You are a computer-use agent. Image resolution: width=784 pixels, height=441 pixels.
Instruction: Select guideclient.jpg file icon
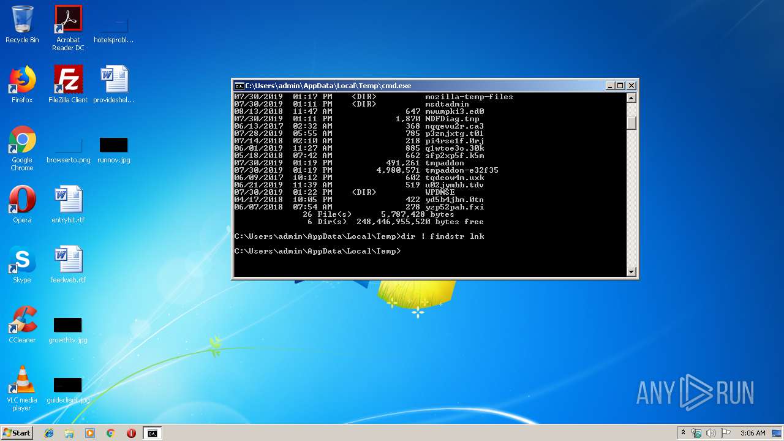68,390
